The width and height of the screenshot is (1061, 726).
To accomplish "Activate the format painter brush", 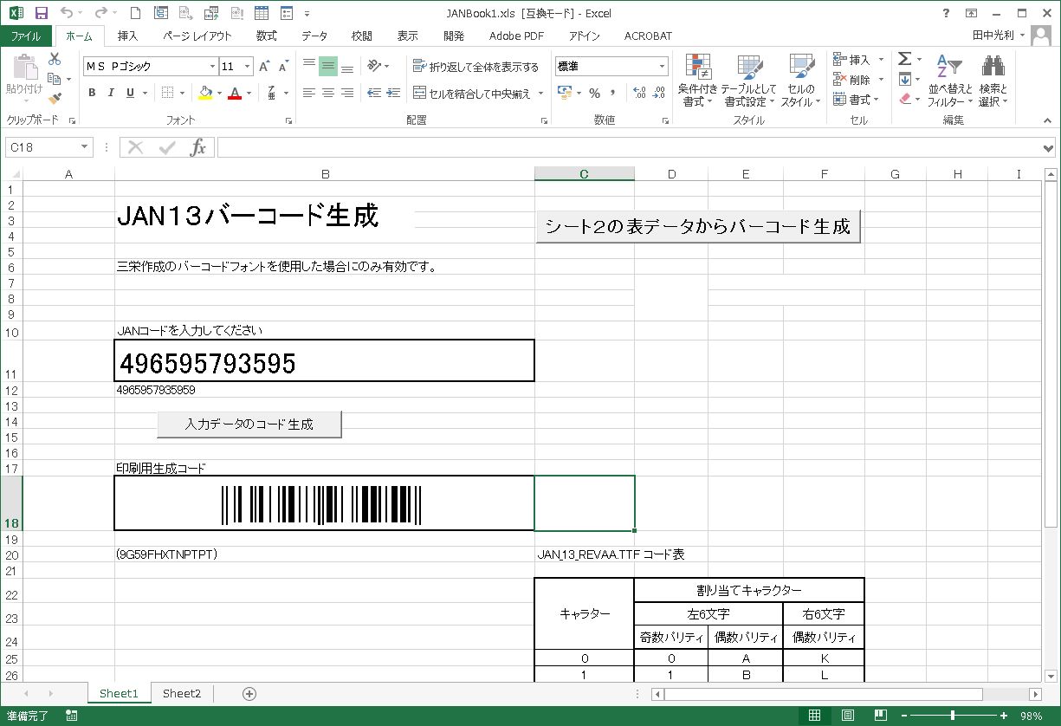I will pos(55,99).
